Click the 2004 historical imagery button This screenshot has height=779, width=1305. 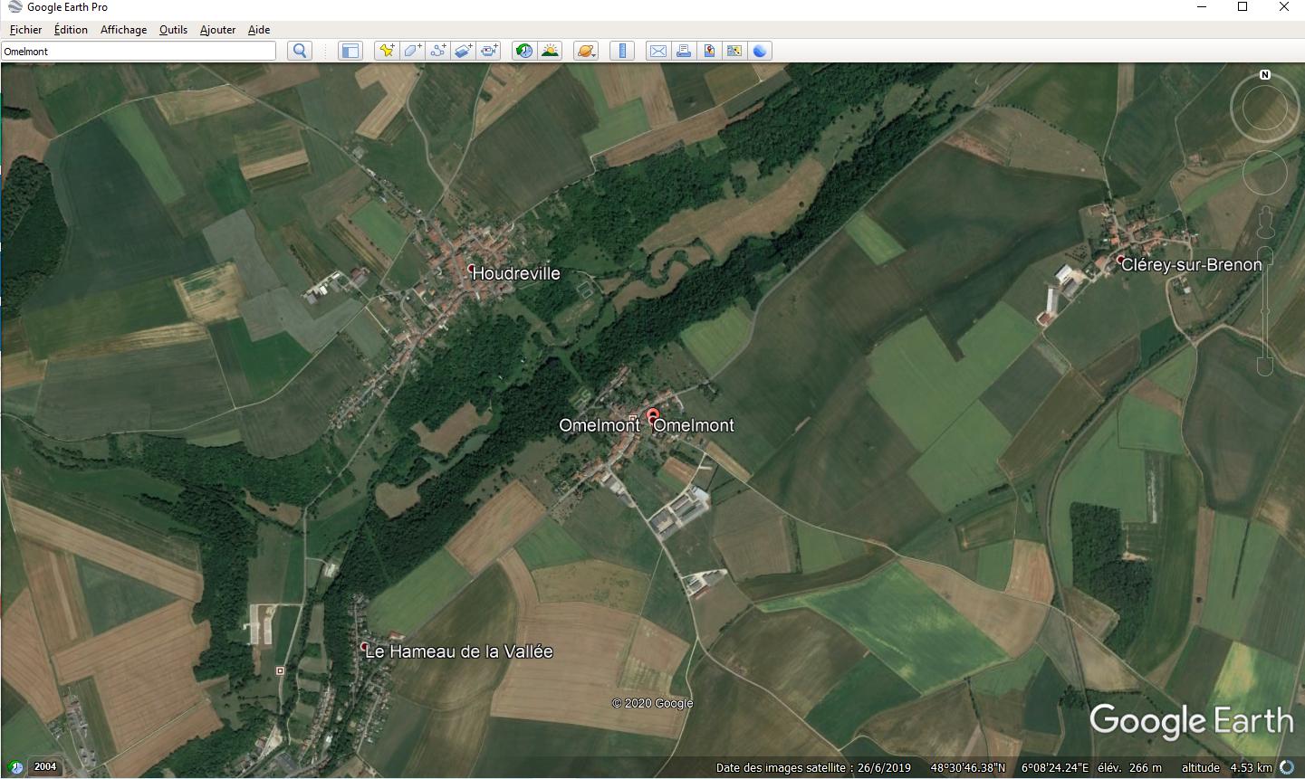tap(45, 767)
